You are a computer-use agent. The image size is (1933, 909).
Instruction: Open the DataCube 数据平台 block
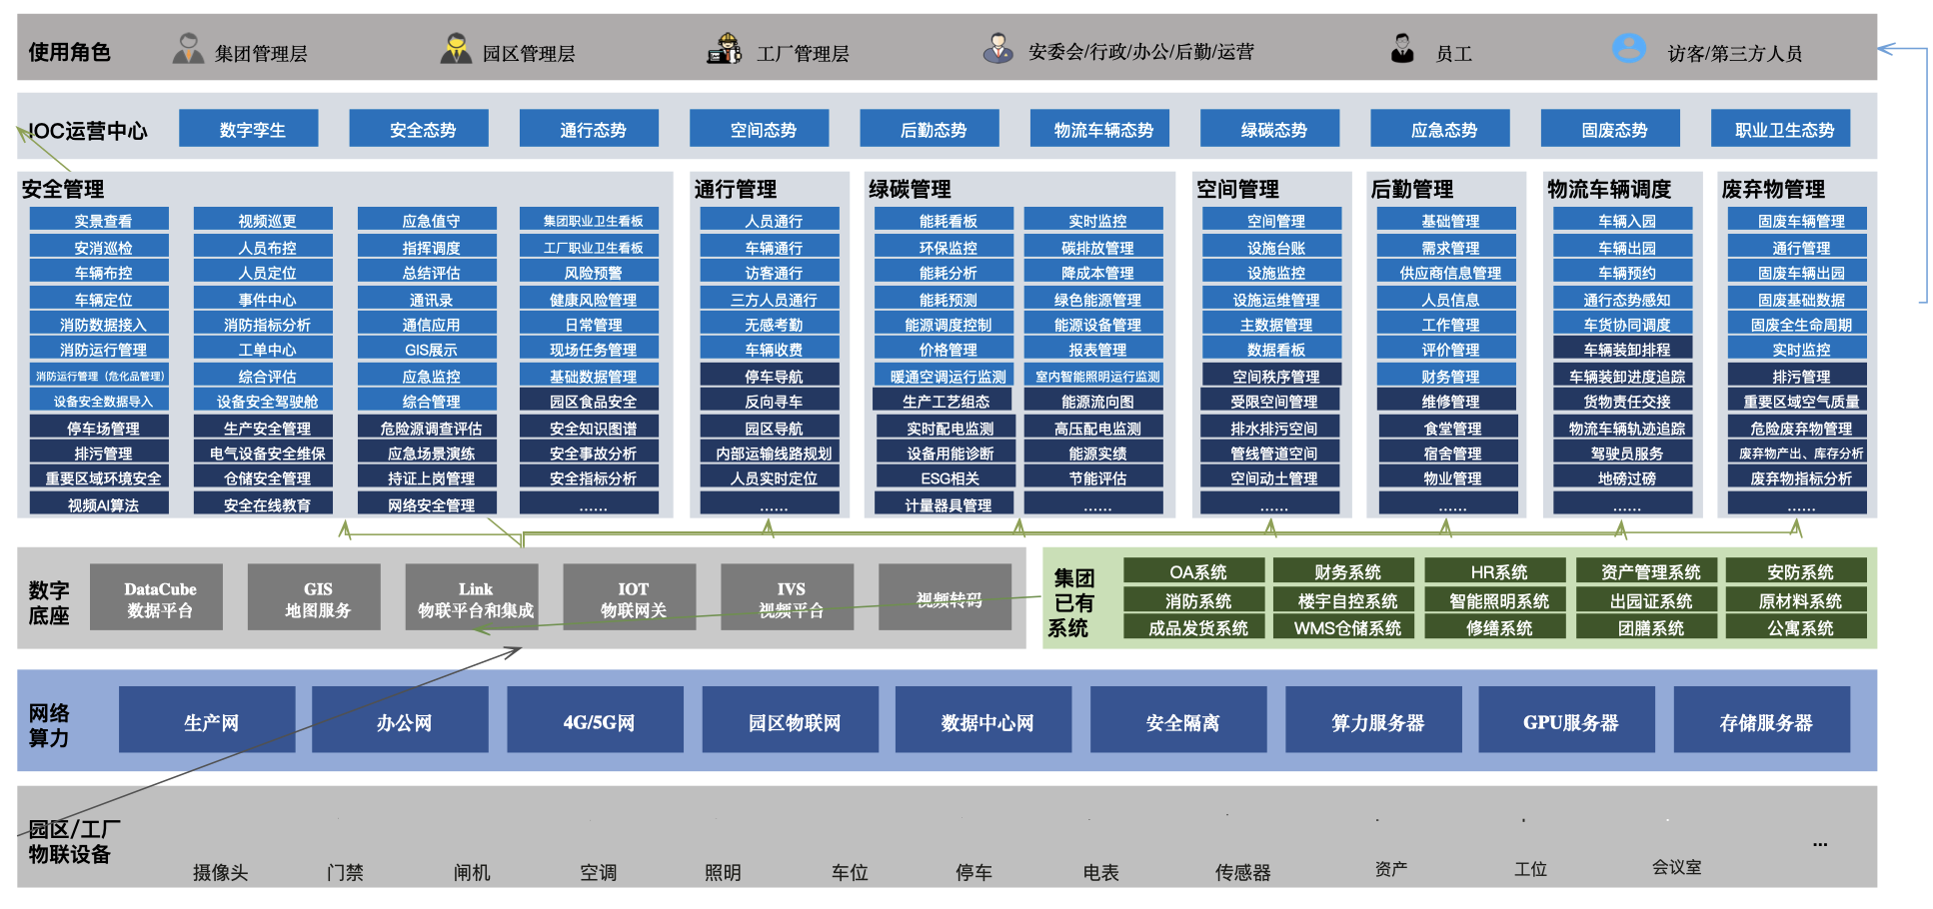(157, 597)
